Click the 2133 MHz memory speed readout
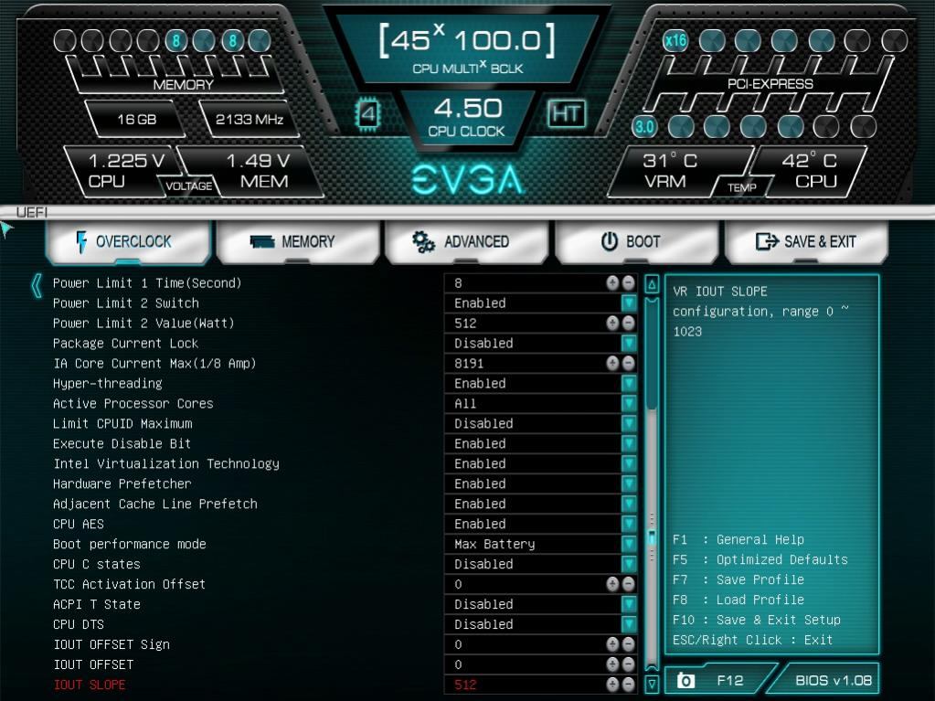 pyautogui.click(x=249, y=119)
